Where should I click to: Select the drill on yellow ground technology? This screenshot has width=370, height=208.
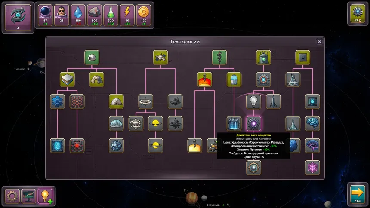194,146
